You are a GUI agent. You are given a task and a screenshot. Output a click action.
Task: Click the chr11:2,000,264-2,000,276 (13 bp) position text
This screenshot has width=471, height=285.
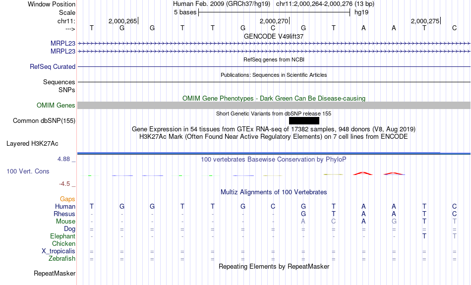[325, 4]
